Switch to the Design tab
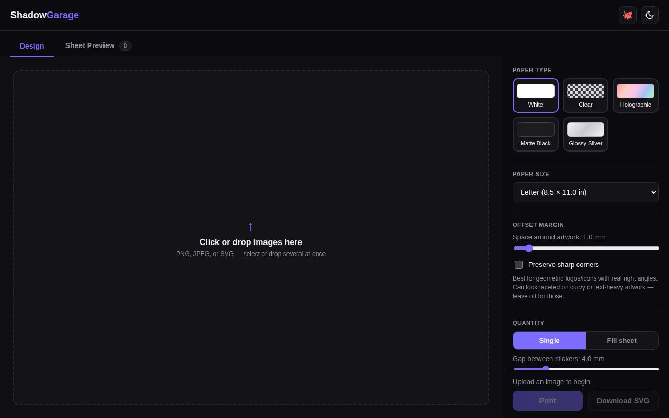 click(32, 46)
